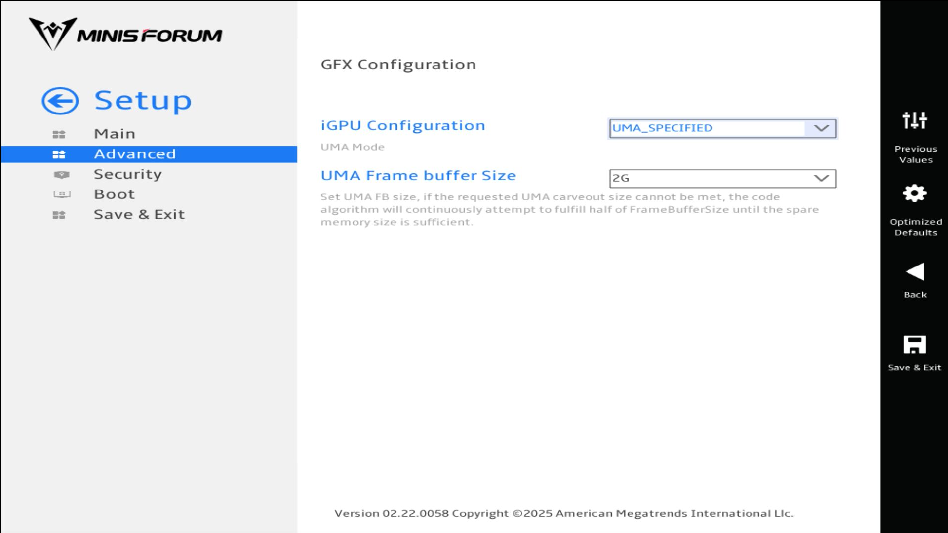Click the shield icon next to Security

point(61,175)
